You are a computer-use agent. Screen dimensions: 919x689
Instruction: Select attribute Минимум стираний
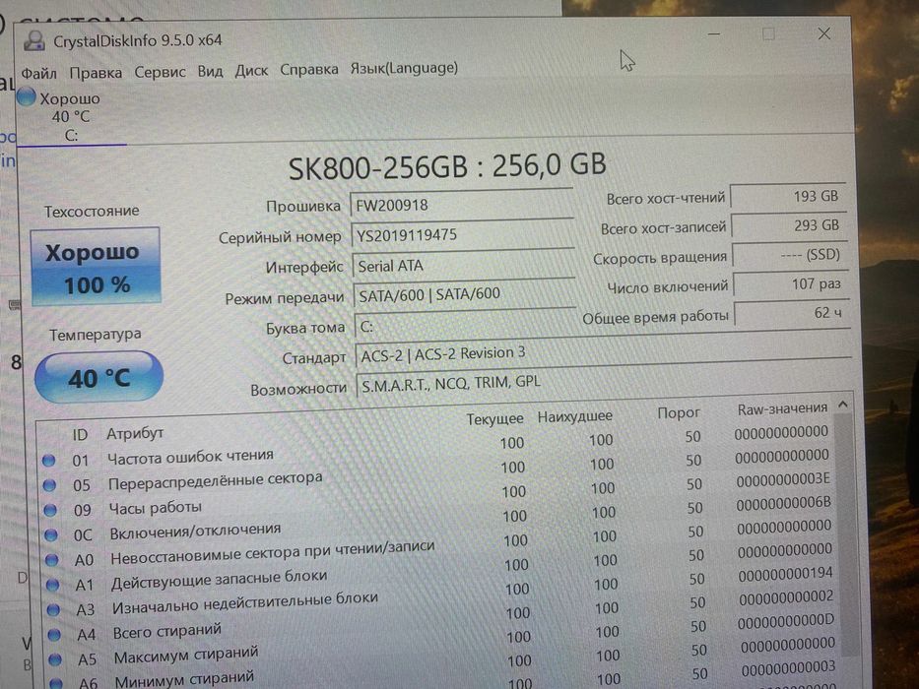pyautogui.click(x=184, y=679)
